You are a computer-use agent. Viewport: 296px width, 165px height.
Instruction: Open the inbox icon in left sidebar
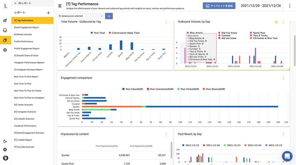coord(5,30)
